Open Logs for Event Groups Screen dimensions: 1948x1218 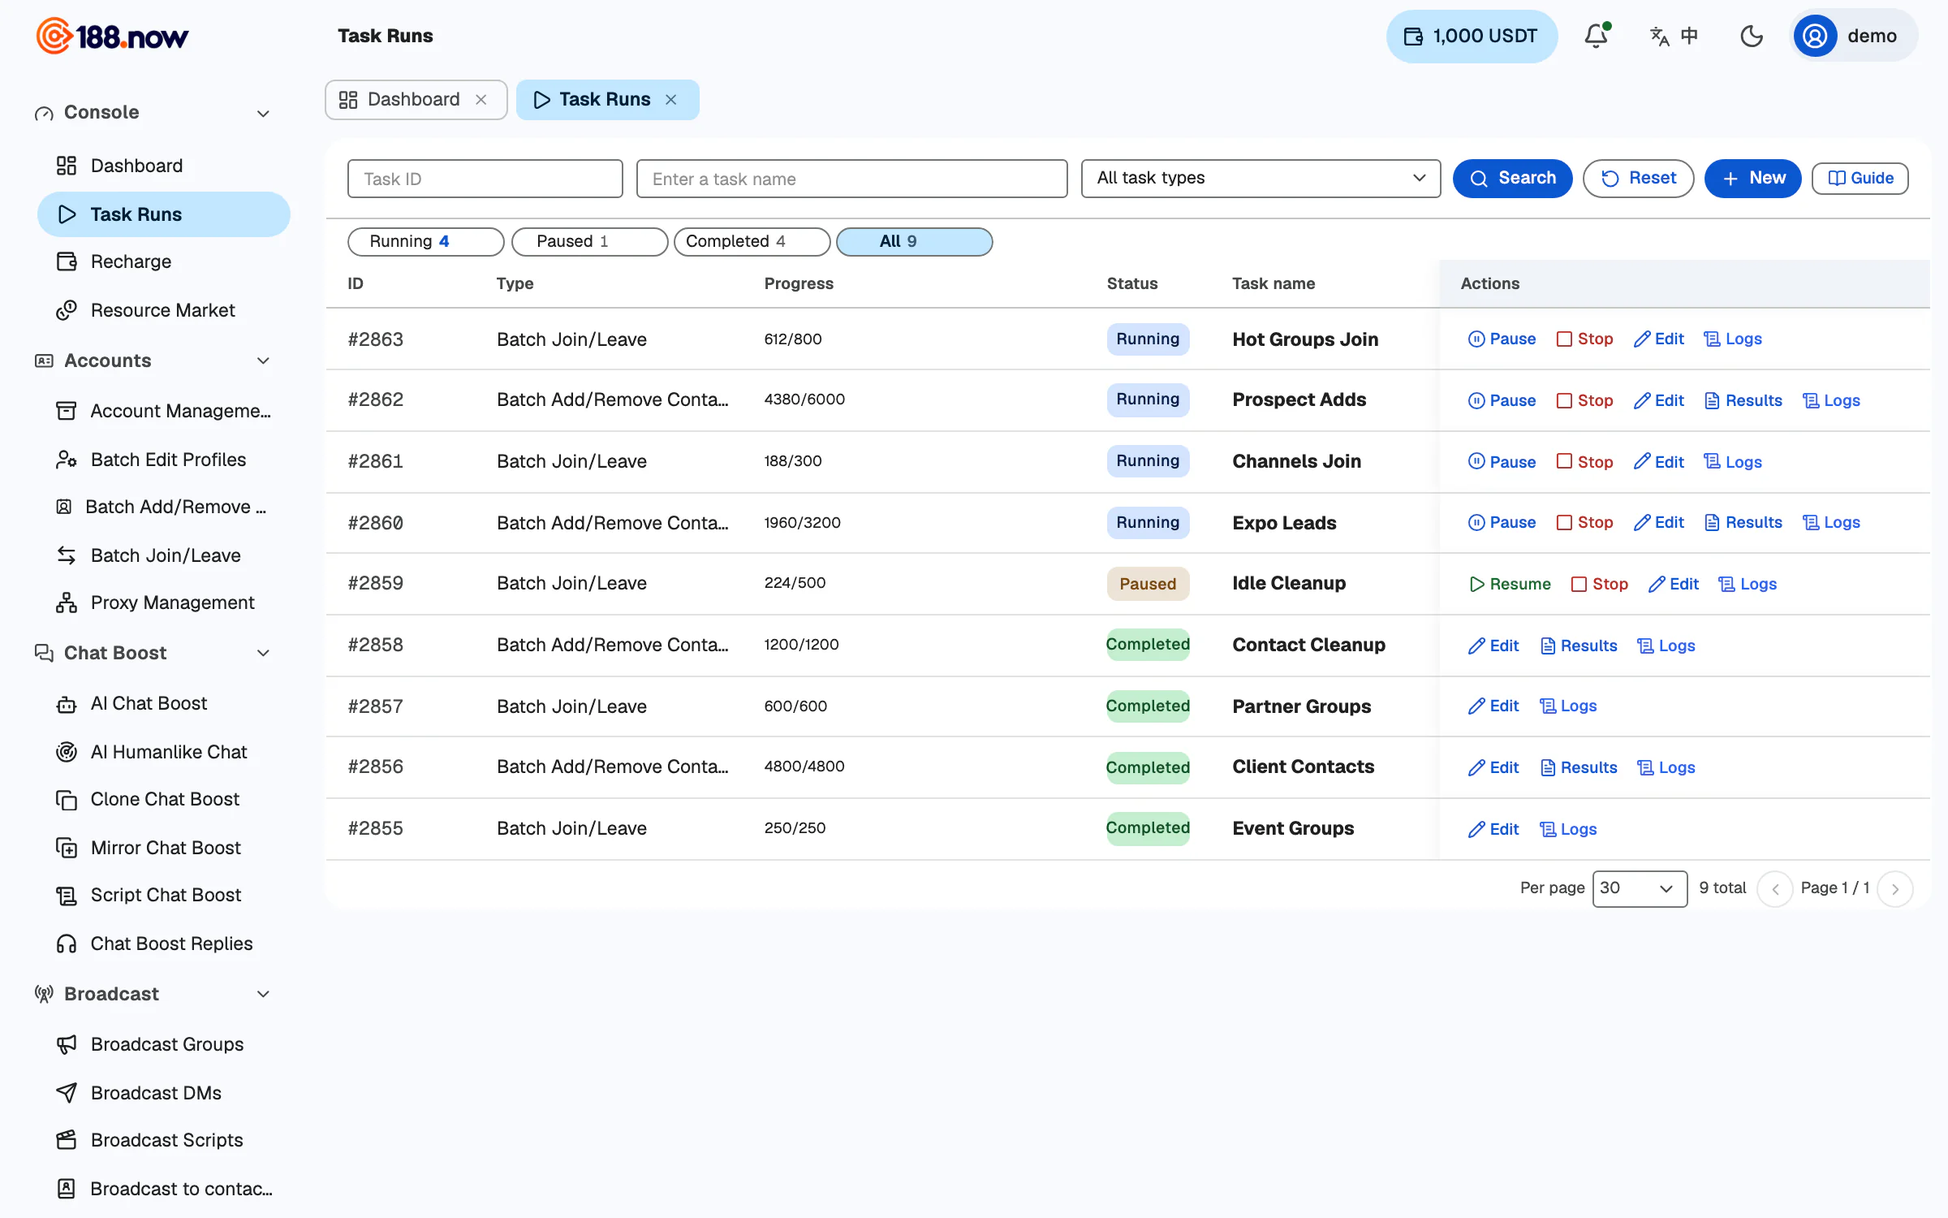point(1568,829)
